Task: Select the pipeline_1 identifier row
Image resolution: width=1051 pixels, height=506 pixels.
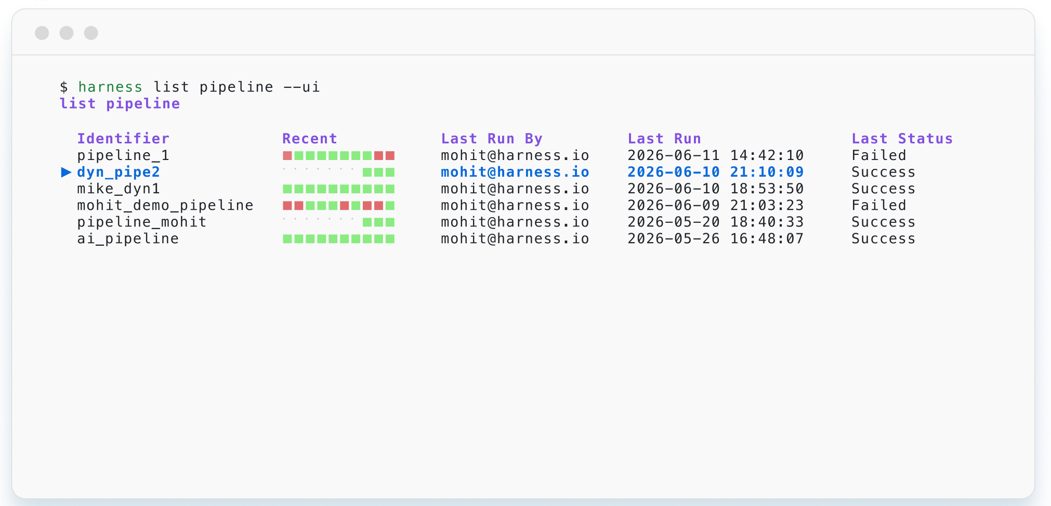Action: tap(123, 155)
